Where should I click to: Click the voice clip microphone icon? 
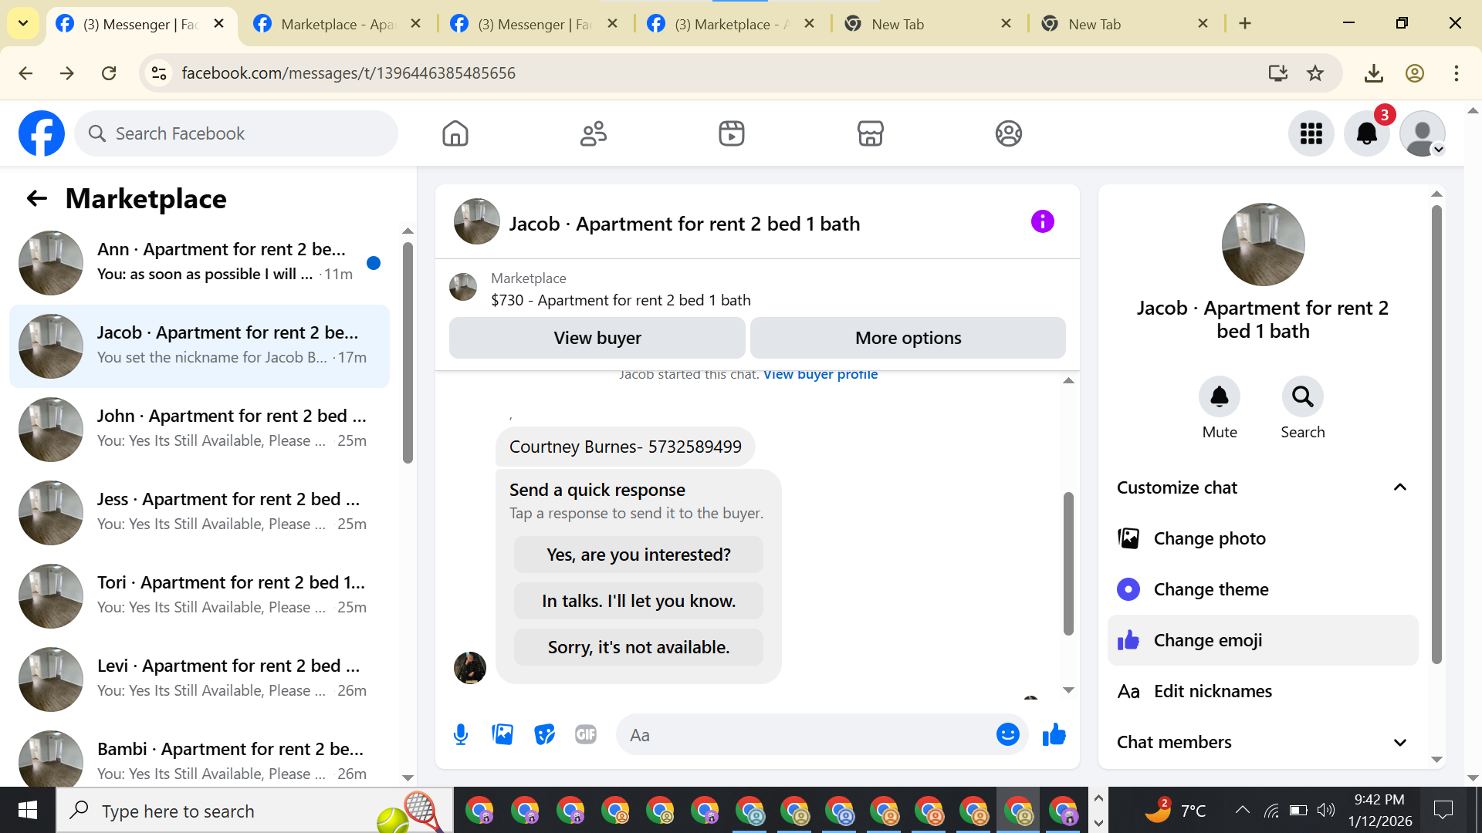461,734
